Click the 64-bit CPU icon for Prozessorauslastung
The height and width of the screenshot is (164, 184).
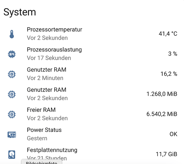[x=12, y=54]
